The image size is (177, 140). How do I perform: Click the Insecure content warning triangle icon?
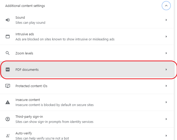coord(8,102)
